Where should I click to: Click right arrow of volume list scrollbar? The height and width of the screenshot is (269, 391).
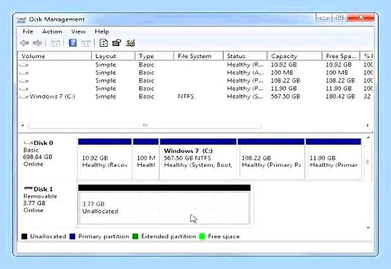368,126
